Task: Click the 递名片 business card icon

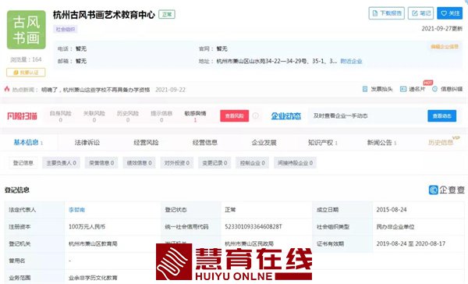Action: pos(403,89)
